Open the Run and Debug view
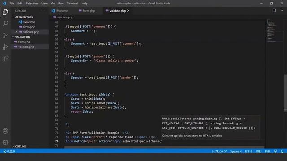The height and width of the screenshot is (161, 287). [x=5, y=47]
